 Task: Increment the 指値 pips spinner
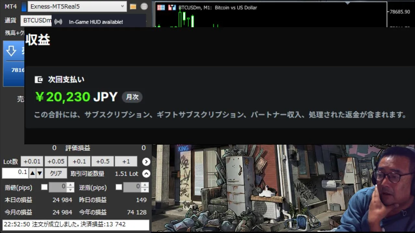point(70,185)
